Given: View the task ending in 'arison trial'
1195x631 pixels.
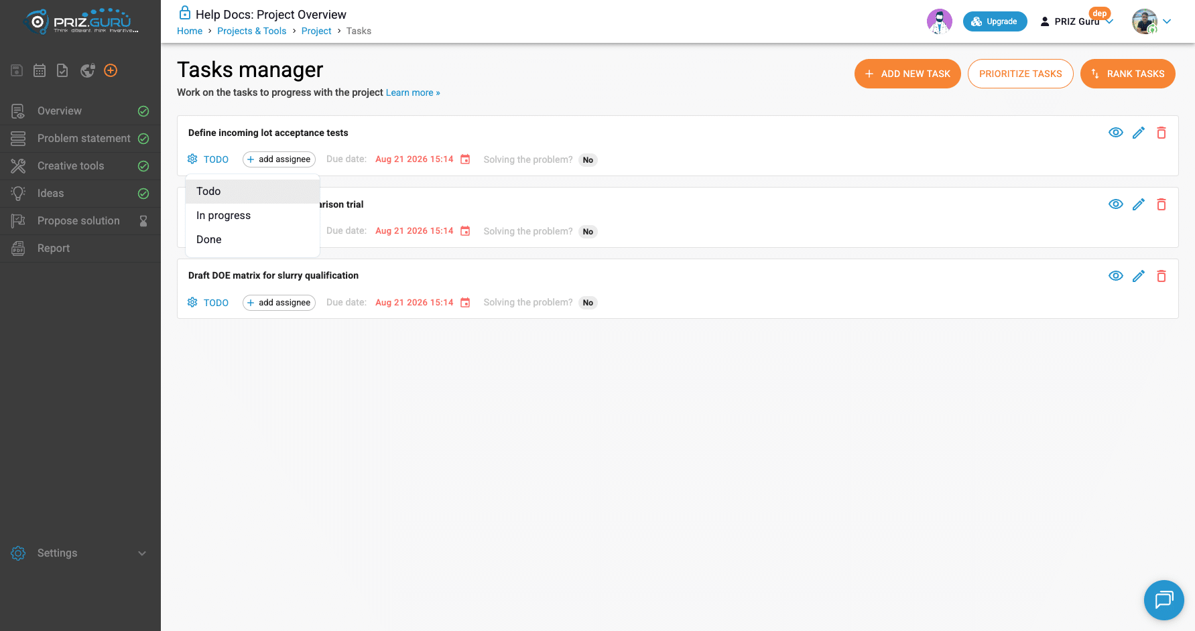Looking at the screenshot, I should pyautogui.click(x=1116, y=204).
